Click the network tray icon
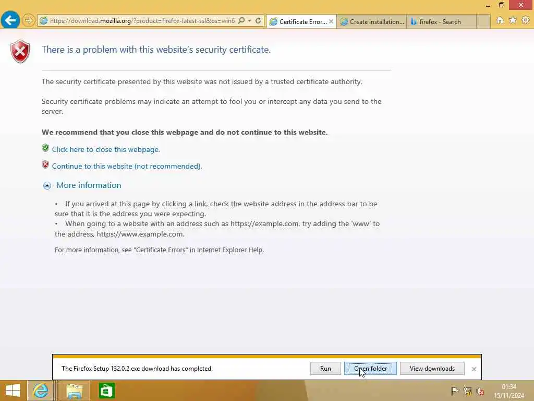 click(x=468, y=391)
